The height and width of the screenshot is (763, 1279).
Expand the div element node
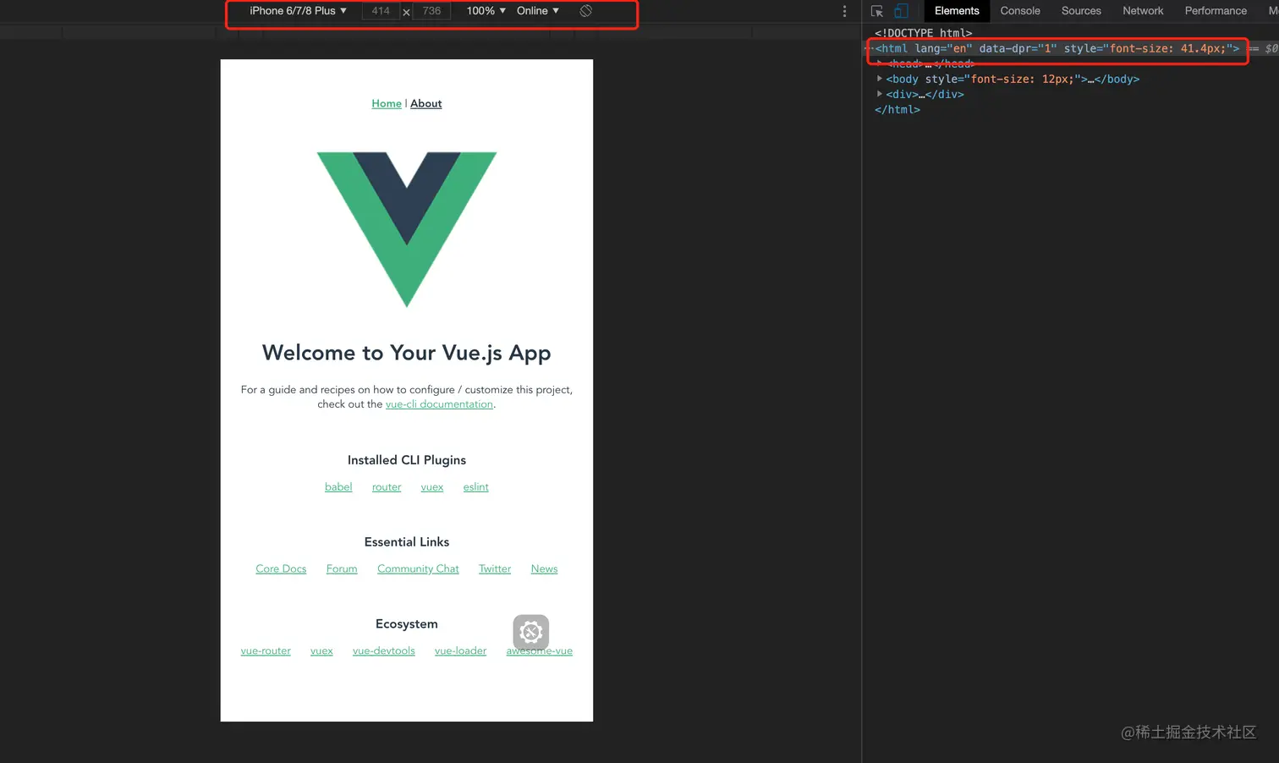pos(880,94)
